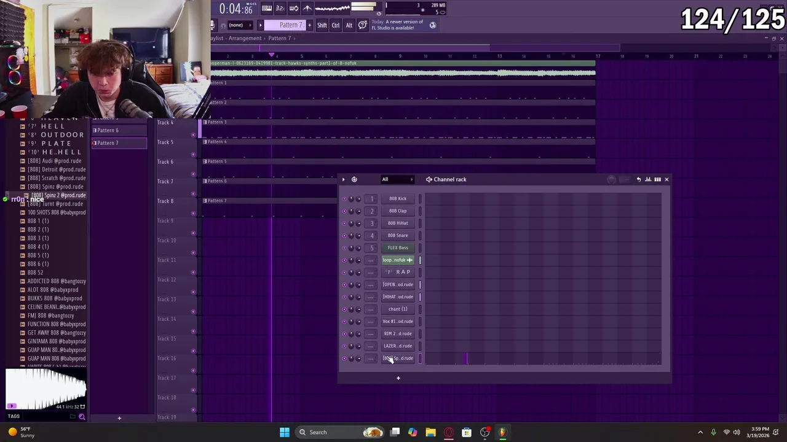The width and height of the screenshot is (787, 442).
Task: Open Channel rack graph editor icon
Action: click(x=648, y=179)
